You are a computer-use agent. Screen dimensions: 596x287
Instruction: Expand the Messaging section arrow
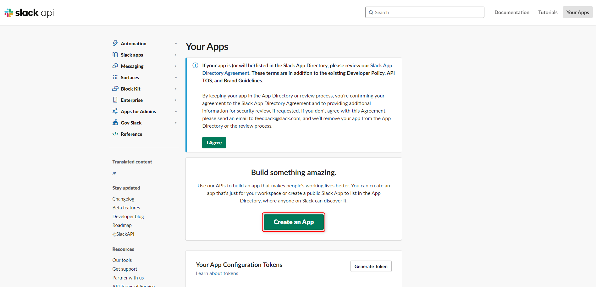[176, 66]
